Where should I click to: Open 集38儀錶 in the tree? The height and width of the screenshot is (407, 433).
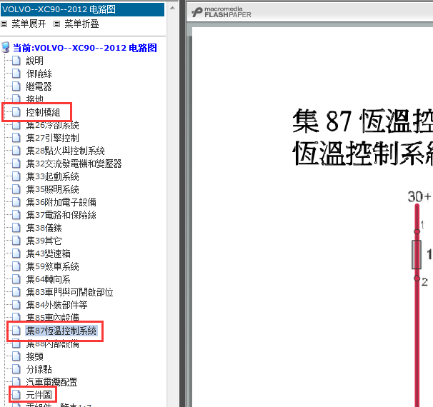(44, 228)
